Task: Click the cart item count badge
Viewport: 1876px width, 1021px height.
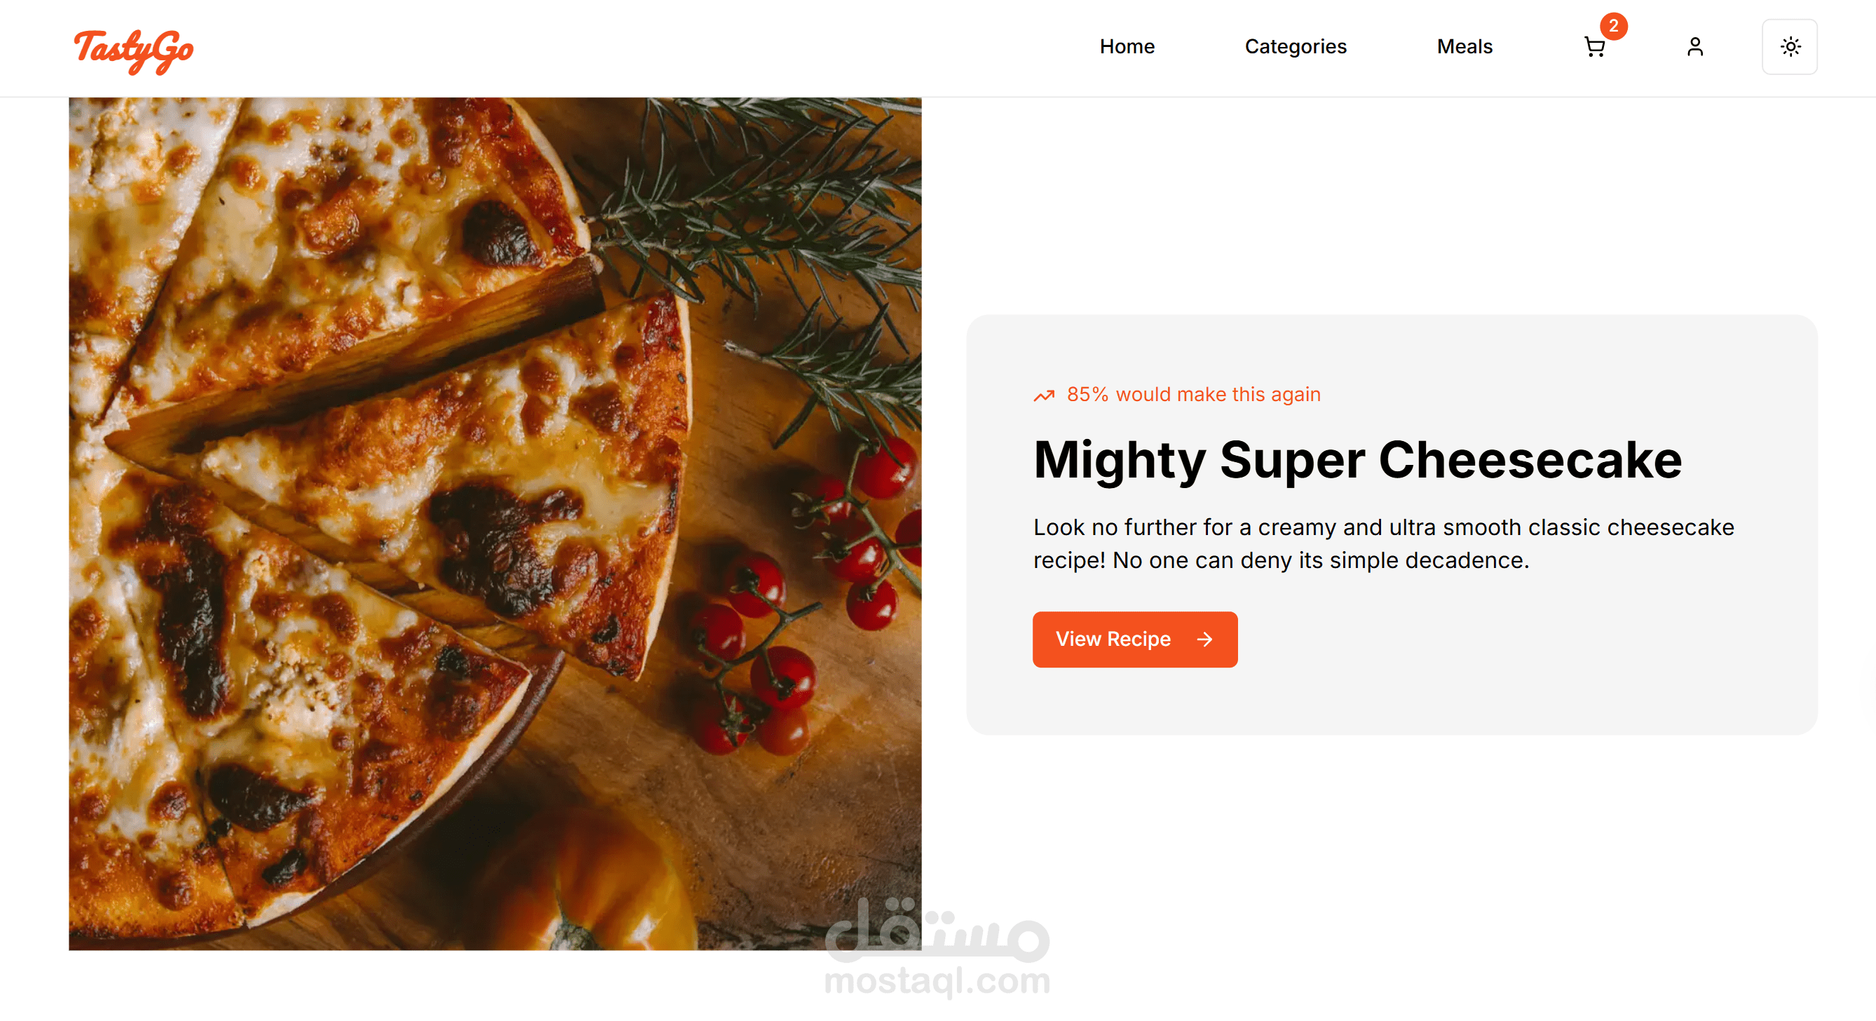Action: coord(1613,26)
